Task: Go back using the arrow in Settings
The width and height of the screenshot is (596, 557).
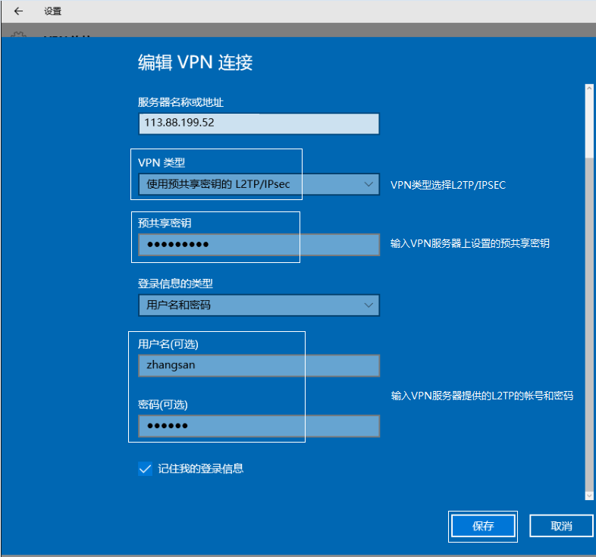Action: 18,11
